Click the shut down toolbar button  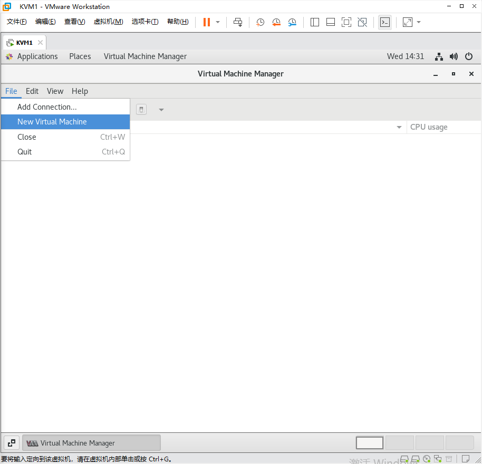[x=141, y=109]
